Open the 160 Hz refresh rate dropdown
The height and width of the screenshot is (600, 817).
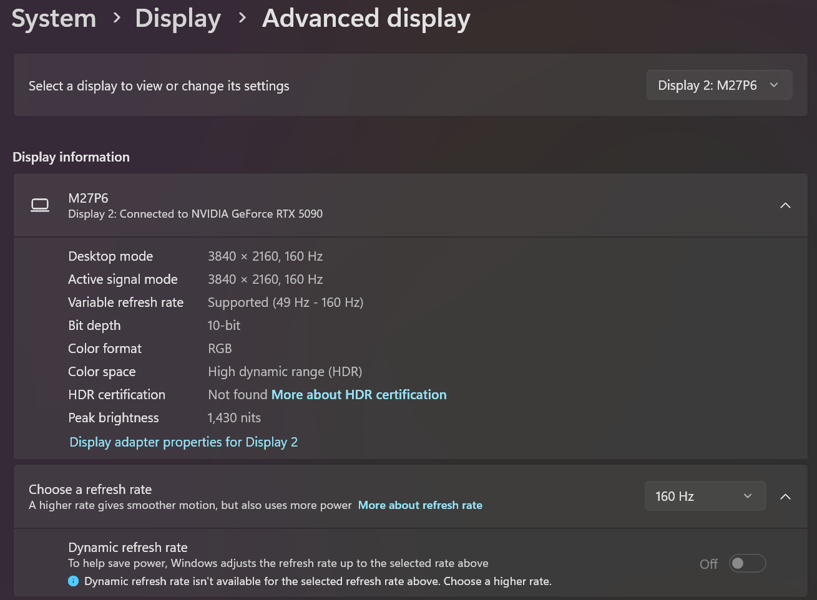705,496
